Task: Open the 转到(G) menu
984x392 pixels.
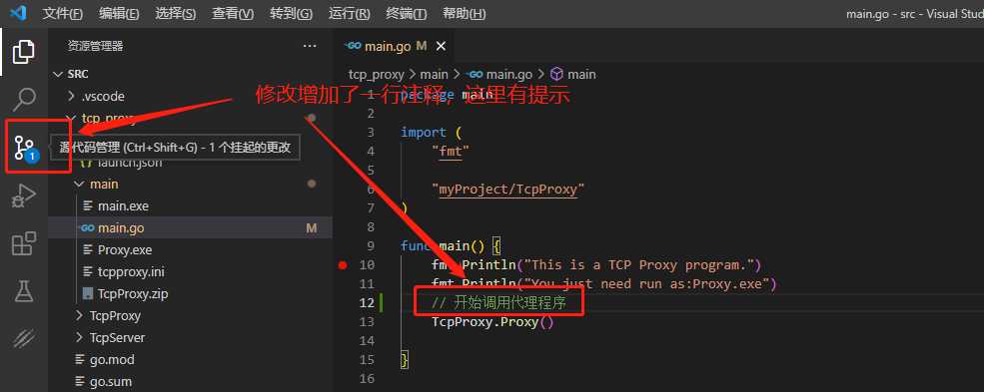Action: (x=291, y=13)
